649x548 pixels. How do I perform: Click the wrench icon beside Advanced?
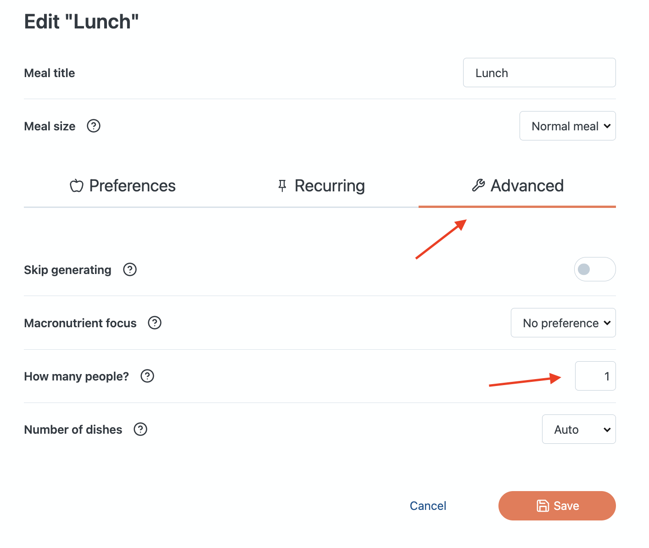478,185
